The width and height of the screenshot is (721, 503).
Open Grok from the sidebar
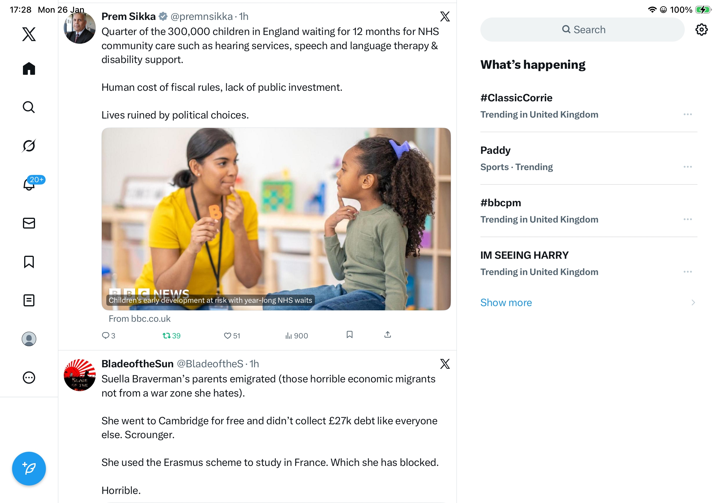tap(29, 146)
